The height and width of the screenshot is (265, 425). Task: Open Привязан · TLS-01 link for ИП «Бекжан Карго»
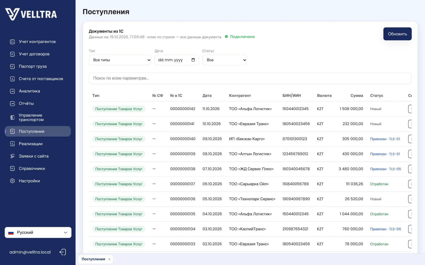385,139
